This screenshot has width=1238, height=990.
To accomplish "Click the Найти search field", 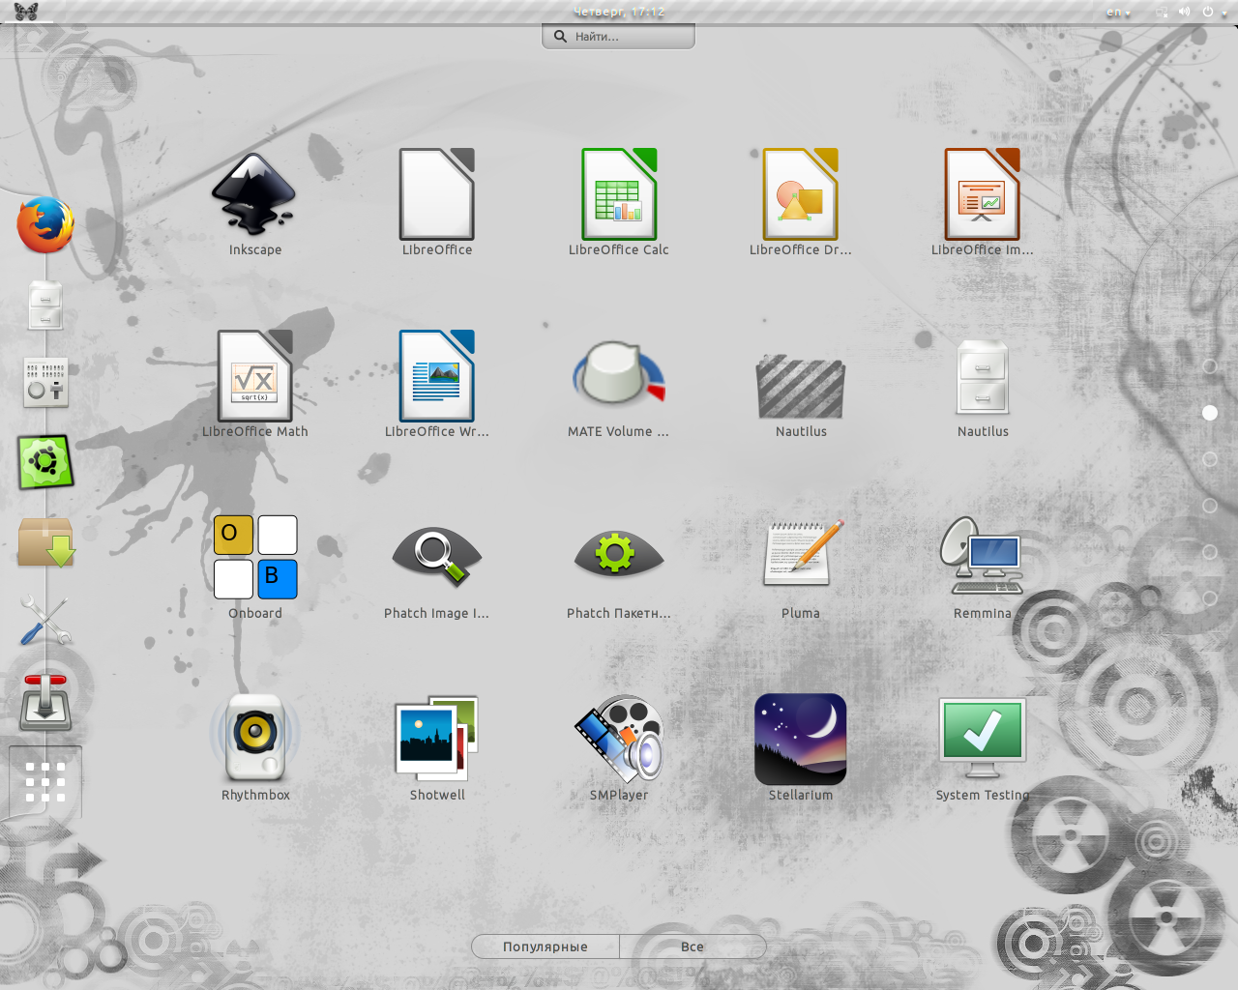I will pos(618,37).
